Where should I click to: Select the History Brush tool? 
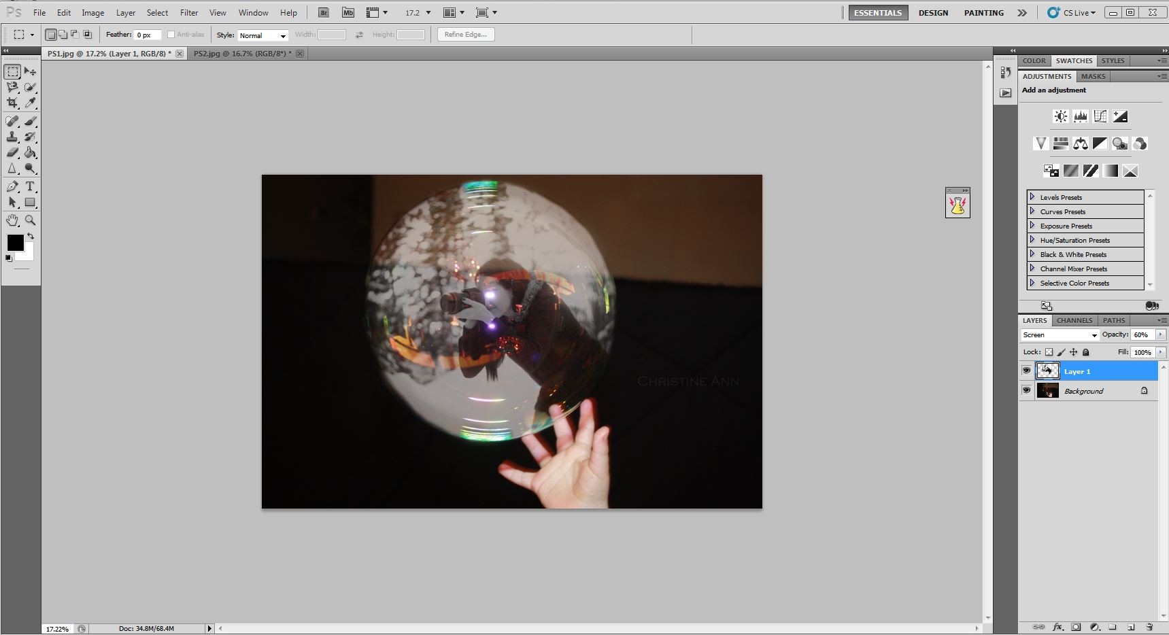[30, 137]
